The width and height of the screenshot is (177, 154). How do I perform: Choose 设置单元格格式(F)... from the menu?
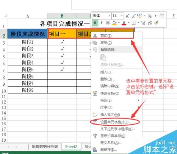(x=117, y=122)
